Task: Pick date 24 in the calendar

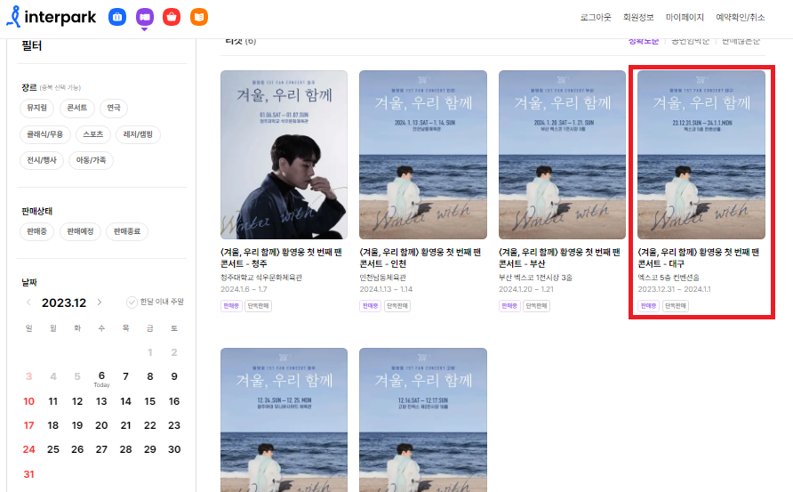Action: 28,449
